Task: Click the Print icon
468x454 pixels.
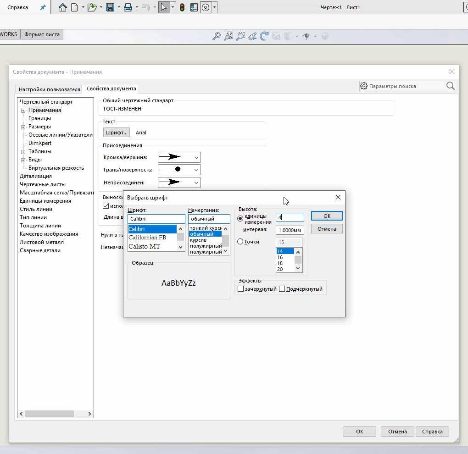Action: point(128,7)
